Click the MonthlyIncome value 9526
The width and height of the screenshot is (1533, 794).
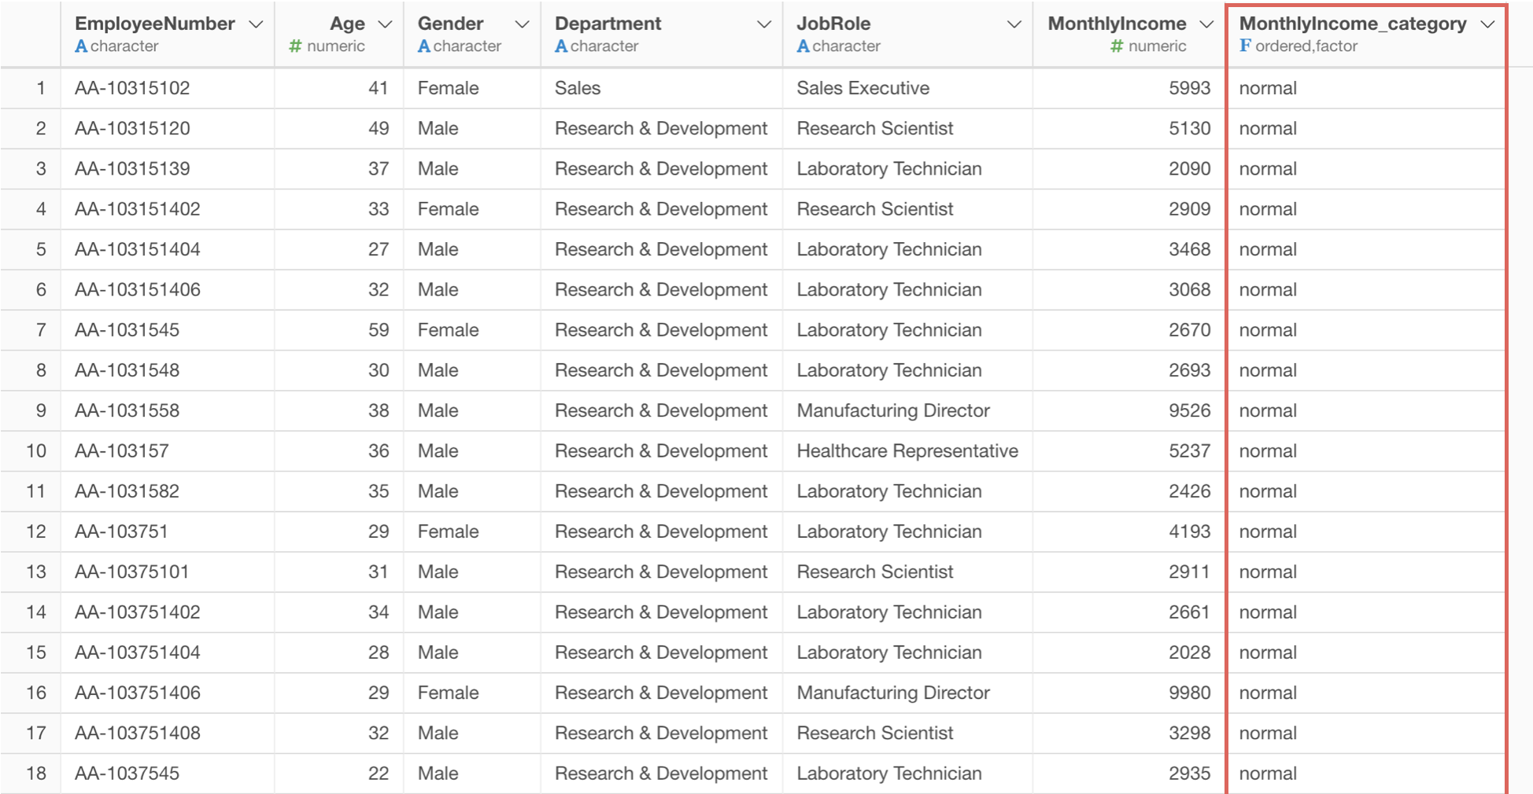coord(1189,410)
